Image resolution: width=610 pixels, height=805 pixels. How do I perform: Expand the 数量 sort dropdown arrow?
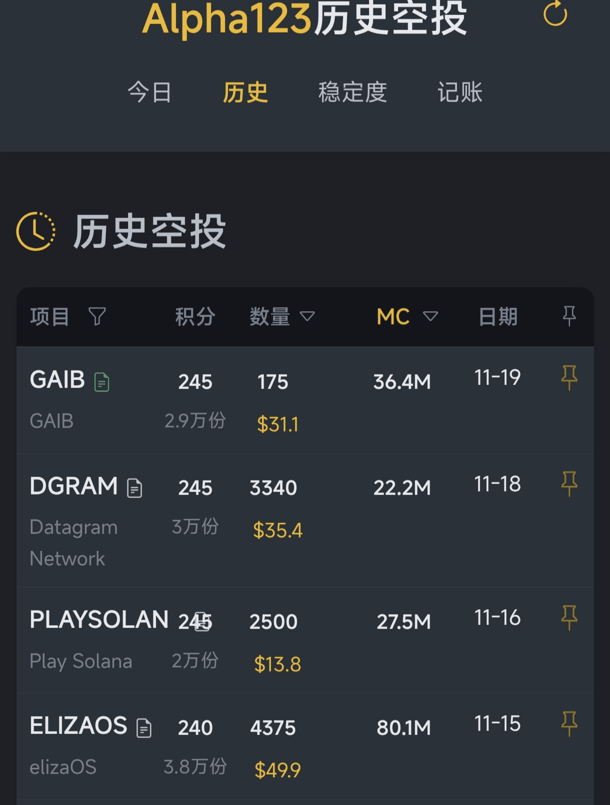tap(307, 316)
